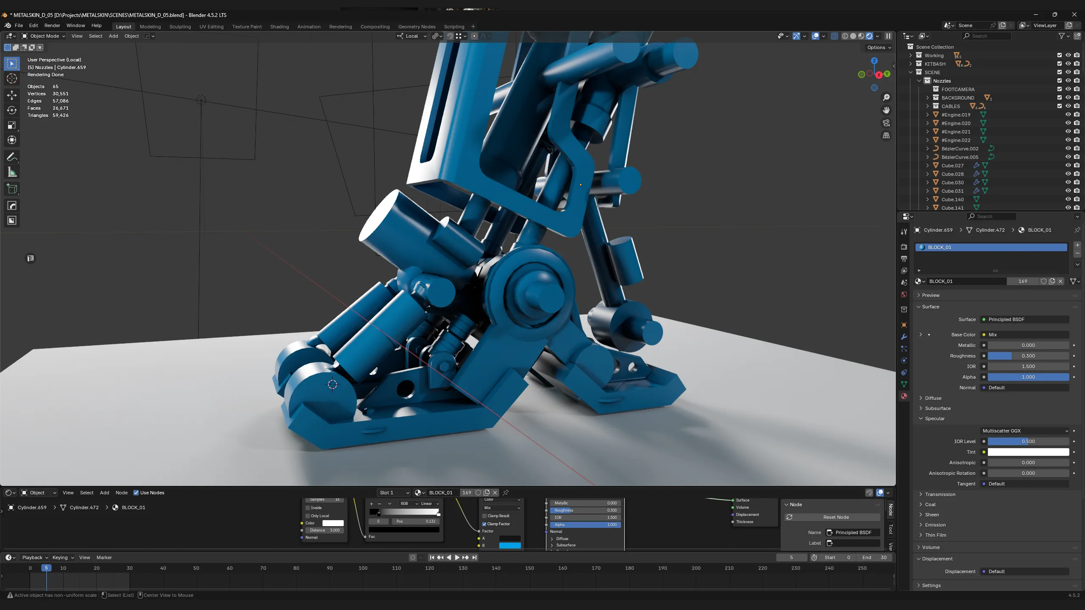Hide #Engine.019 in viewport
Screen dimensions: 1085x610
tap(1068, 114)
